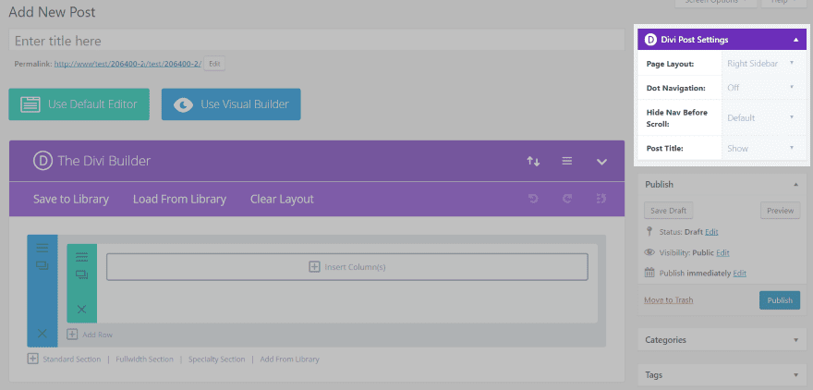Open the history icon in the builder toolbar
The image size is (813, 390).
(x=601, y=199)
